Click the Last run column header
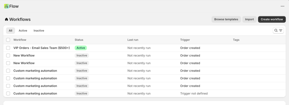 coord(133,40)
